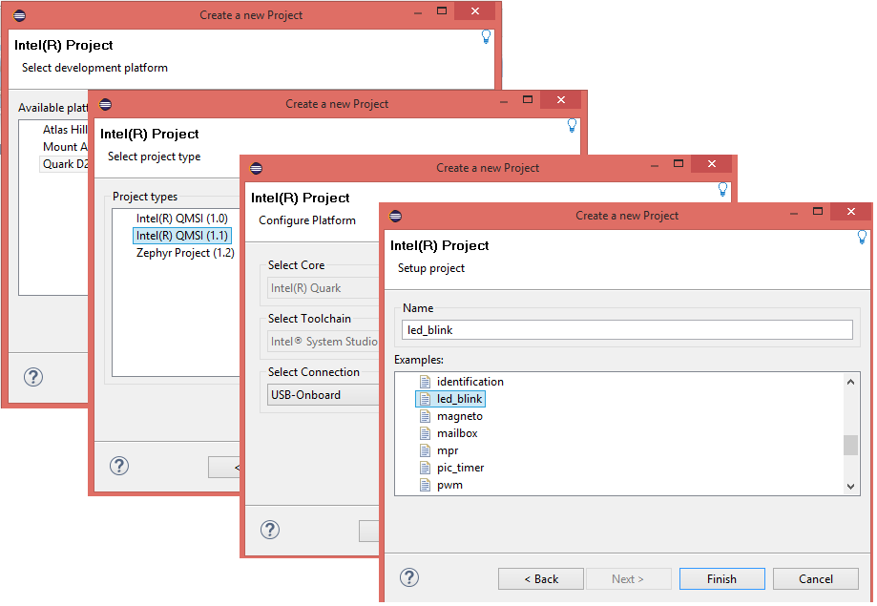Choose the mailbox example

coord(457,433)
